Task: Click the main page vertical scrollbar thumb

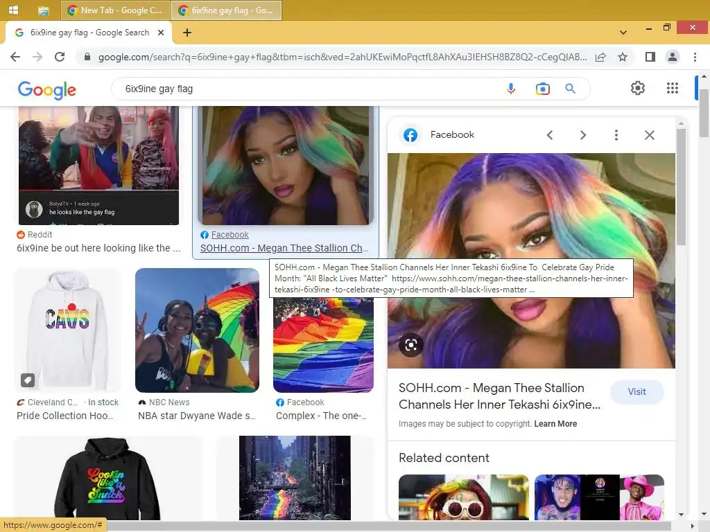Action: click(704, 113)
